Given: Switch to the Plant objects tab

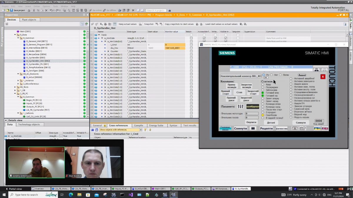Looking at the screenshot, I should click(29, 20).
